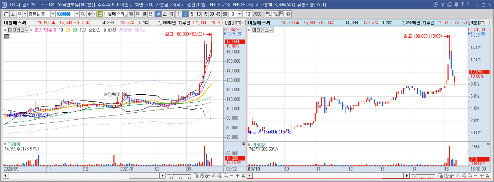Click the bar count field showing 131
The height and width of the screenshot is (182, 494).
tap(248, 14)
